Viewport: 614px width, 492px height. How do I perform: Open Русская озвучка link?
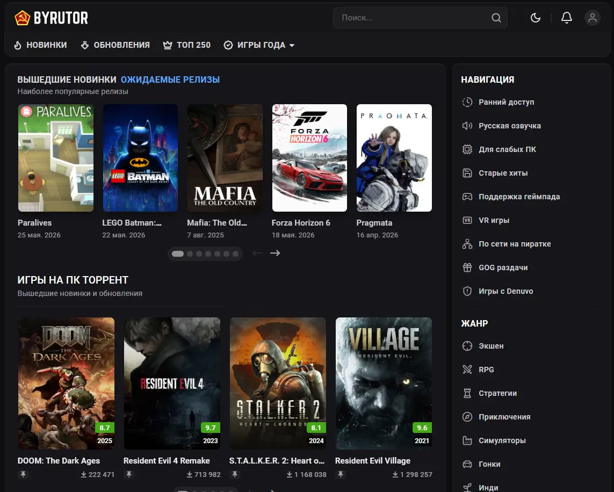pos(510,126)
